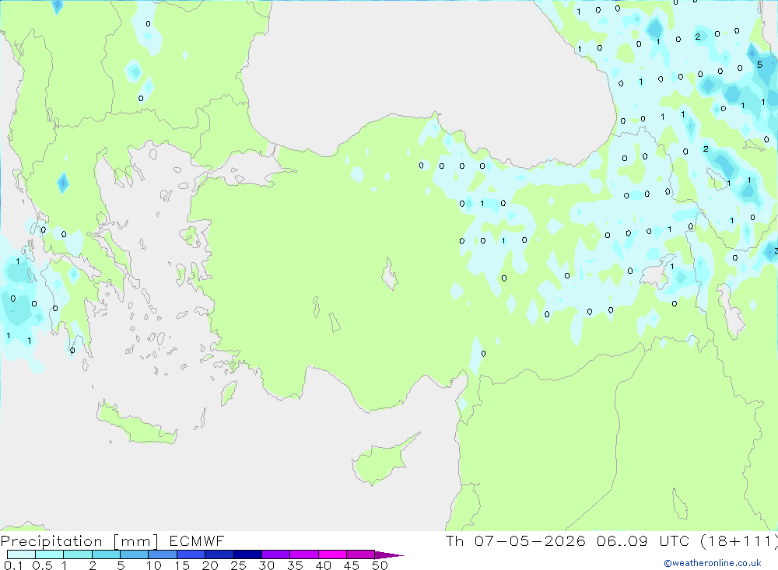Click the precipitation value '5' on the map
The width and height of the screenshot is (778, 570).
click(759, 65)
